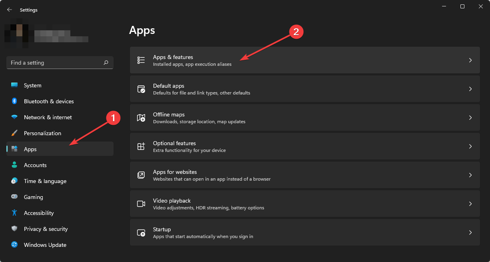Select the Offline maps icon
The image size is (490, 262).
tap(141, 117)
